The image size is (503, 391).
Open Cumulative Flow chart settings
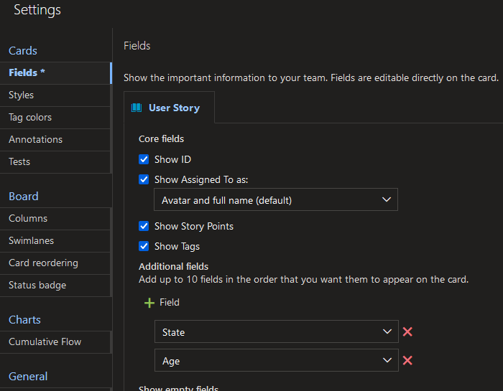pos(55,341)
